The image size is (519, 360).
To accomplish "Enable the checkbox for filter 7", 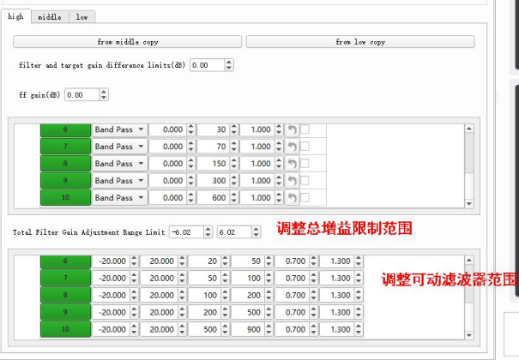I will click(x=305, y=146).
